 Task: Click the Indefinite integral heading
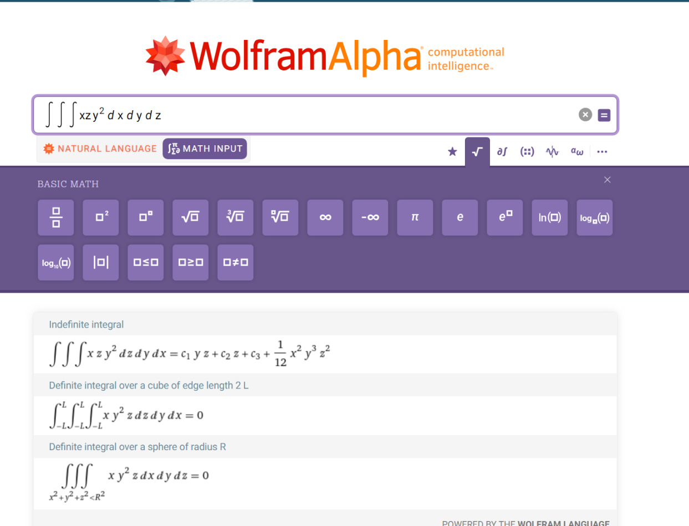point(86,324)
